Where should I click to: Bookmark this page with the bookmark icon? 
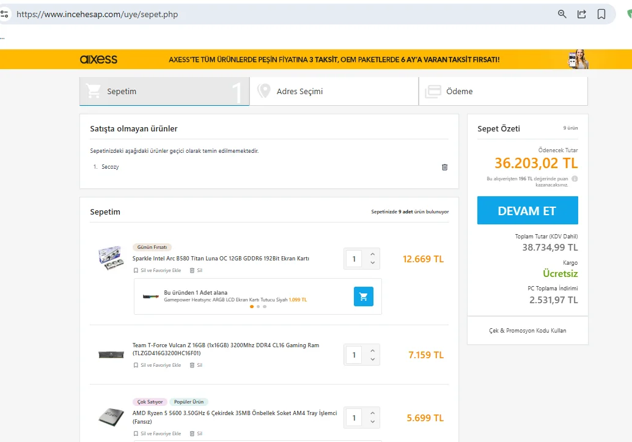click(601, 14)
